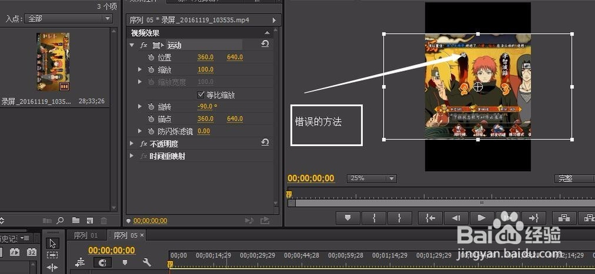Select the Track Select tool
This screenshot has width=595, height=274.
coord(52,255)
